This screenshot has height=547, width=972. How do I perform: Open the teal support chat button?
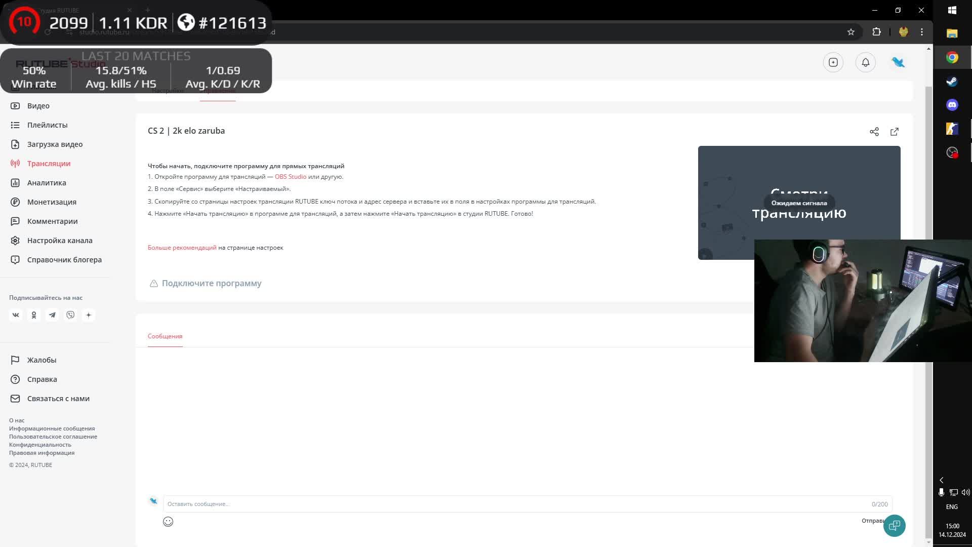895,525
